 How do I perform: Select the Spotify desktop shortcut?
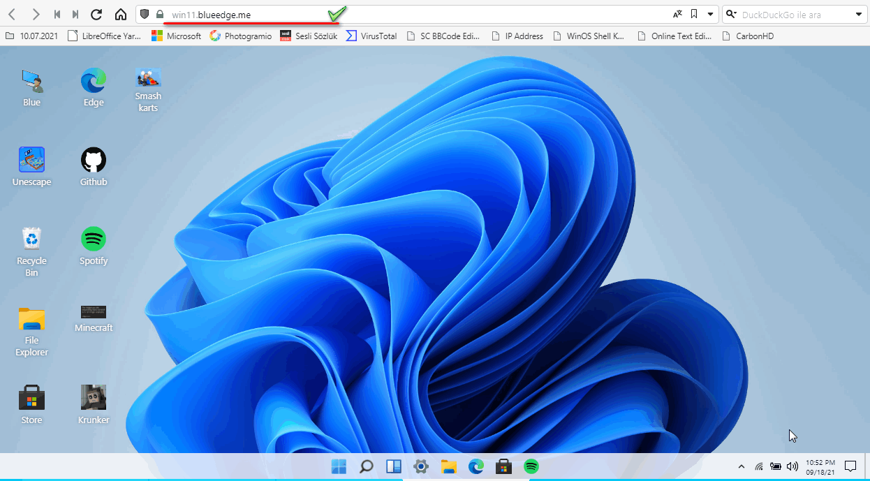94,246
